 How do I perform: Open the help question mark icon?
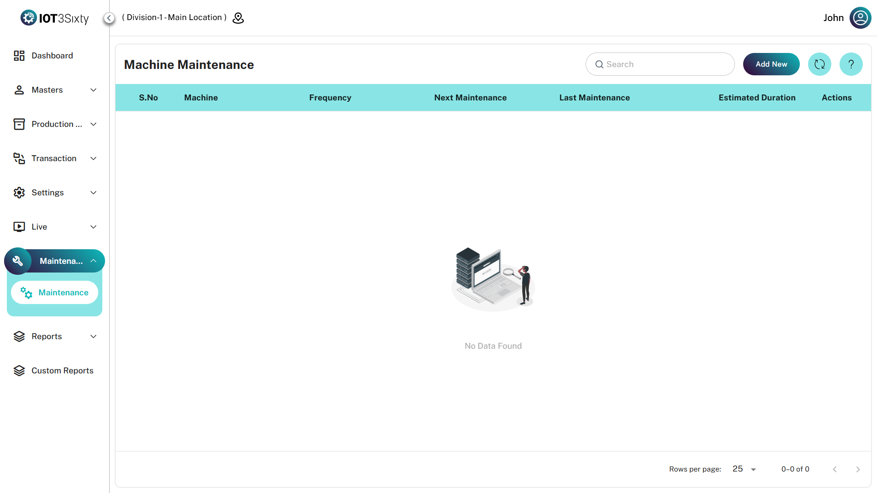tap(851, 64)
